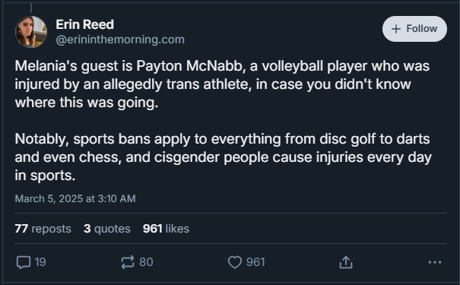Image resolution: width=460 pixels, height=285 pixels.
Task: Click the reply count 19
Action: [x=40, y=262]
